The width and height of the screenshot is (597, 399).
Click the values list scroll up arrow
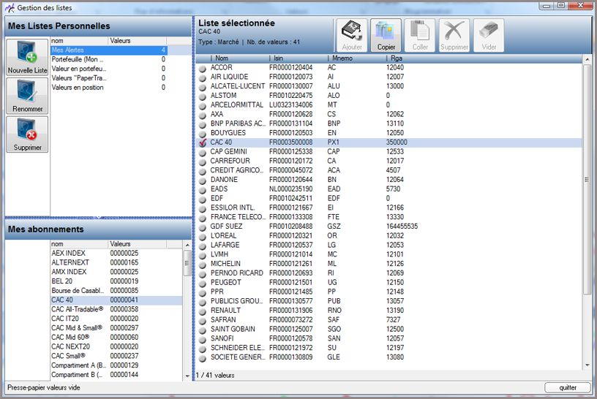tap(587, 59)
